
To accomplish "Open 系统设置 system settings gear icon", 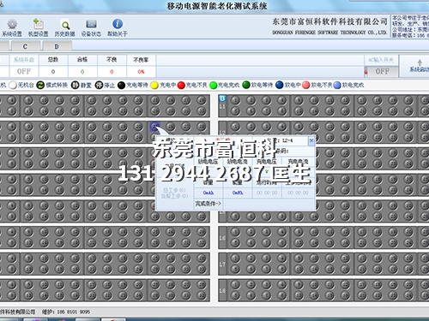I will click(12, 24).
